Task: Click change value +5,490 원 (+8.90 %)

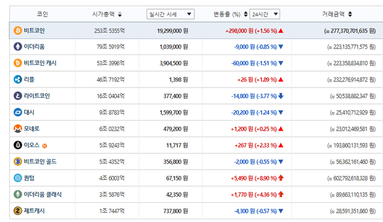Action: coord(254,178)
